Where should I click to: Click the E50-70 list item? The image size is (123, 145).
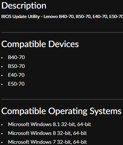point(16,84)
